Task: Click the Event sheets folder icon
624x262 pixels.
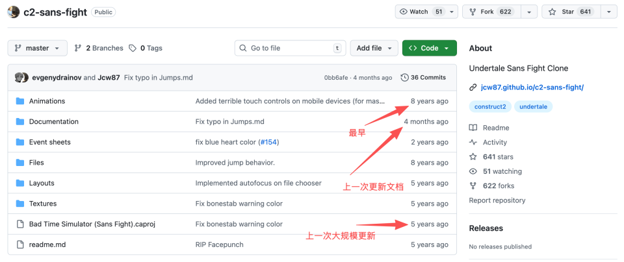Action: pyautogui.click(x=19, y=142)
